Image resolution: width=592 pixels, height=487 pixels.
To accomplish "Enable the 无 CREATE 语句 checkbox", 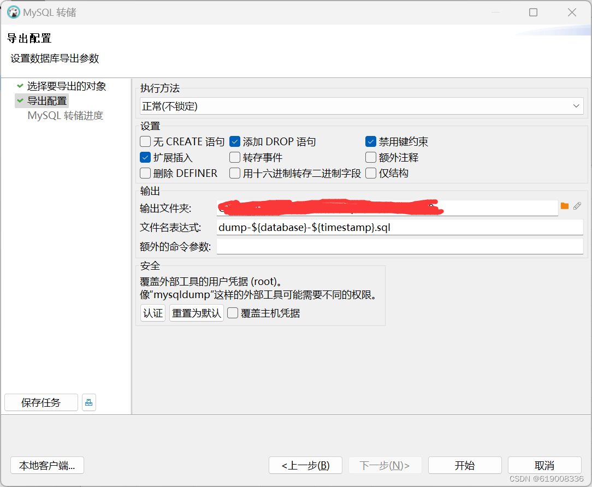I will coord(145,141).
